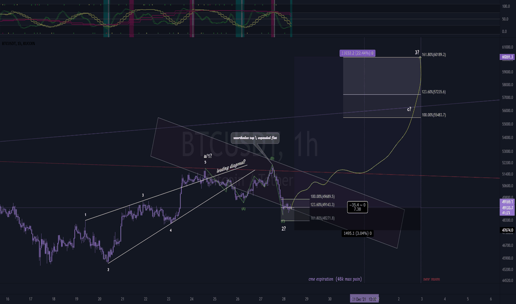Select the 161.80%(60189.2) Fibonacci level label
Image resolution: width=516 pixels, height=304 pixels.
[434, 55]
